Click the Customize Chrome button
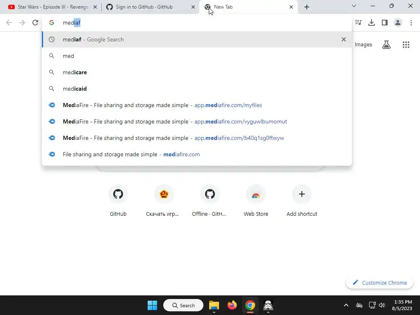420x315 pixels. (x=379, y=283)
